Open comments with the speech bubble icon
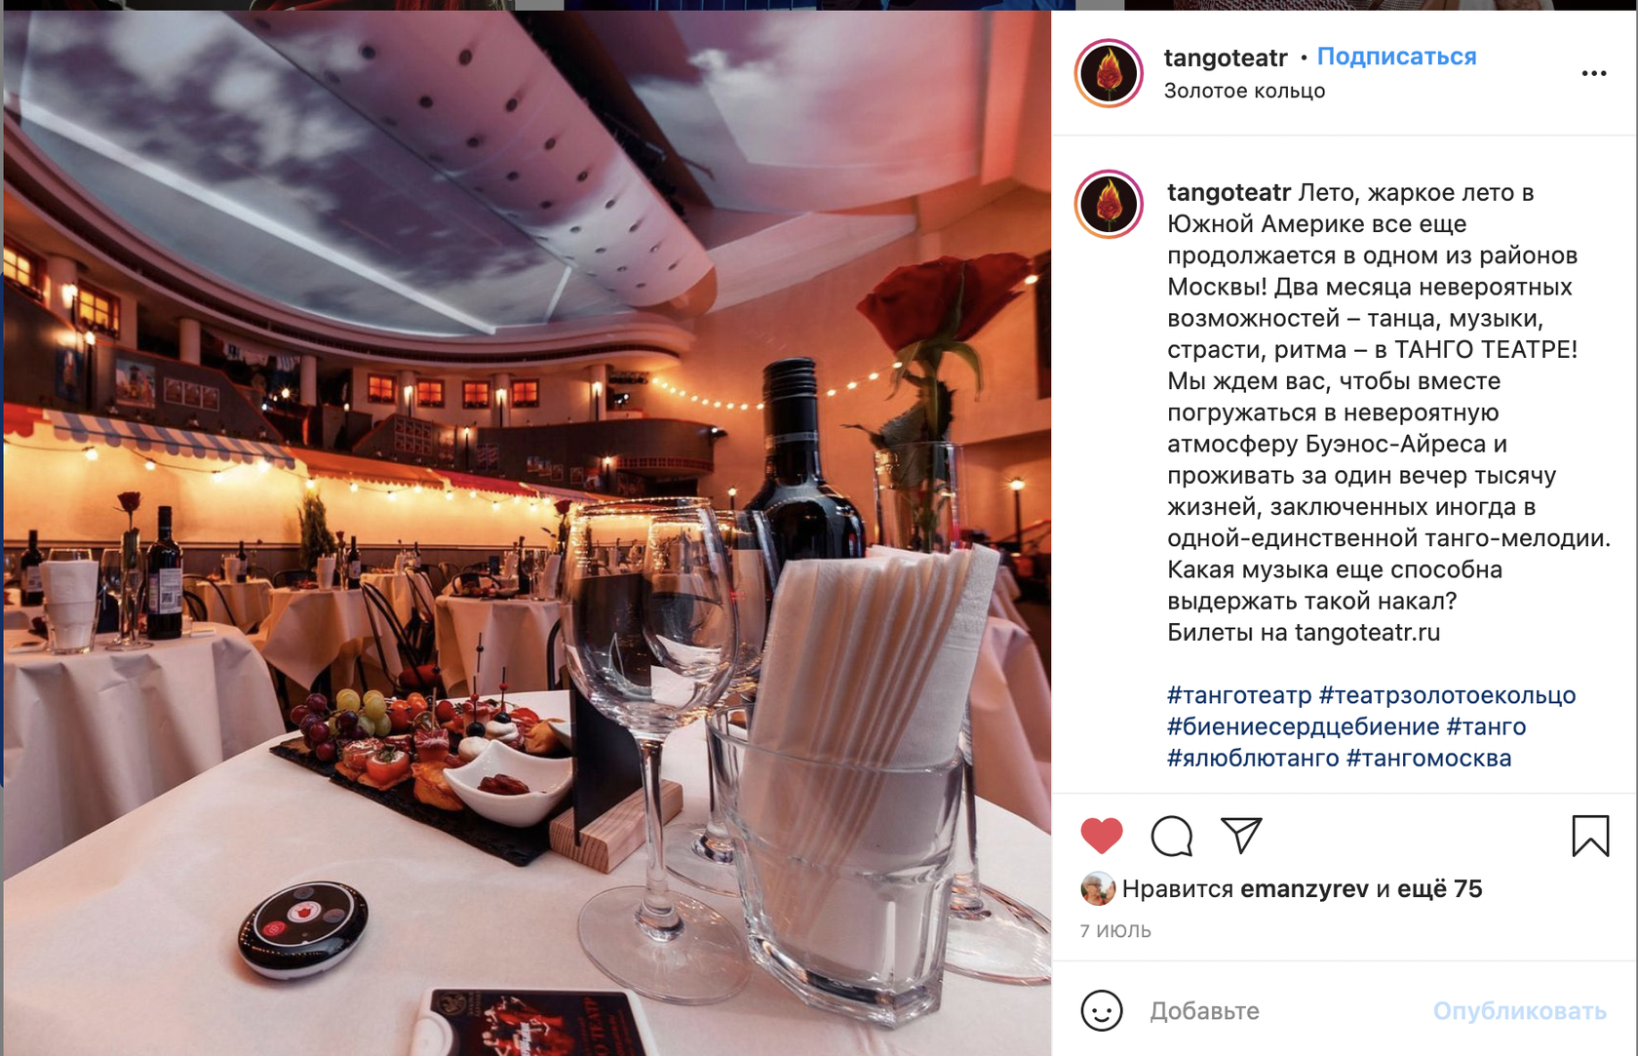1638x1056 pixels. point(1171,836)
